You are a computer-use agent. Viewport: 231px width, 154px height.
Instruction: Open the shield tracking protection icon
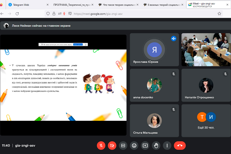[x=48, y=14]
